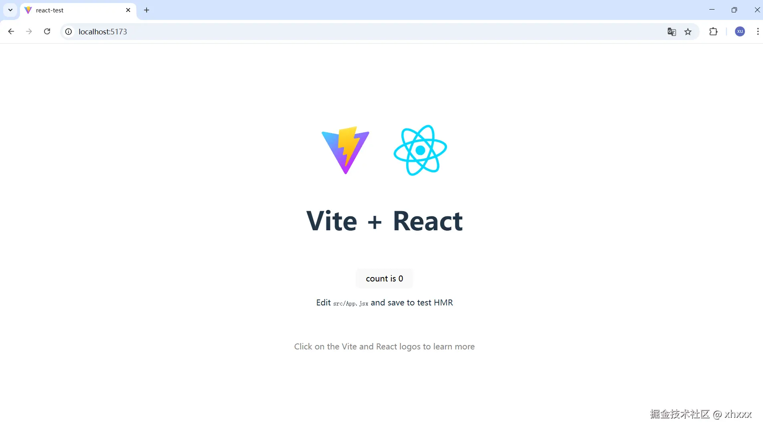Click the React atom logo
Viewport: 763px width, 431px height.
pyautogui.click(x=420, y=150)
